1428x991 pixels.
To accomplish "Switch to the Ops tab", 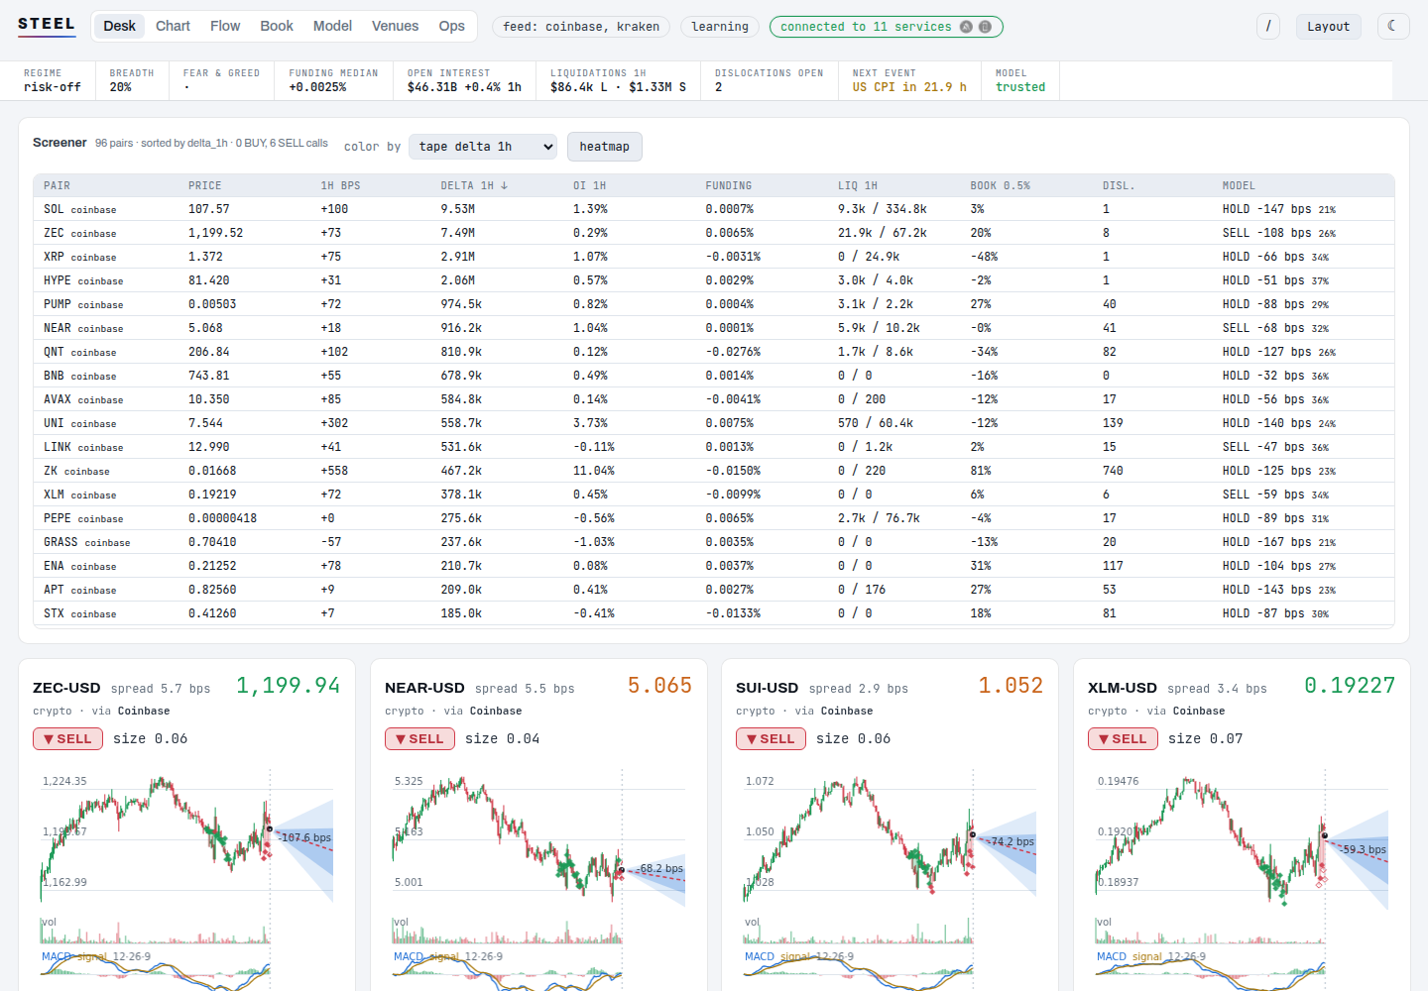I will (451, 26).
